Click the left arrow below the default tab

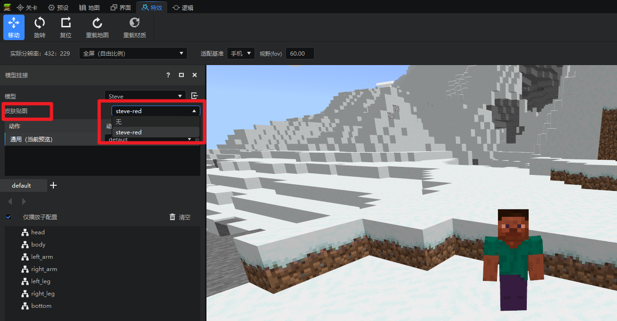10,202
